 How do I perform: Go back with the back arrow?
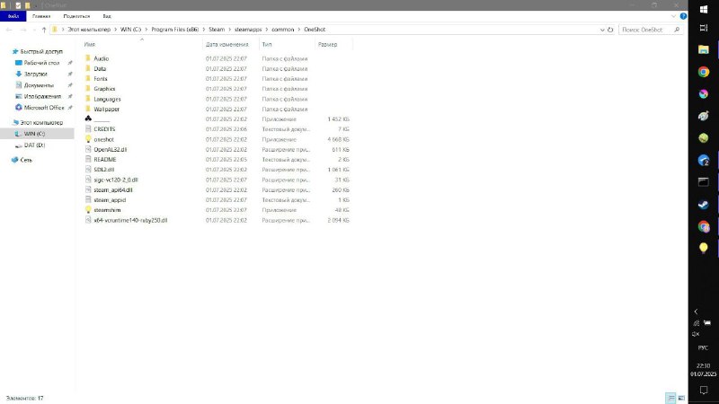click(x=9, y=30)
